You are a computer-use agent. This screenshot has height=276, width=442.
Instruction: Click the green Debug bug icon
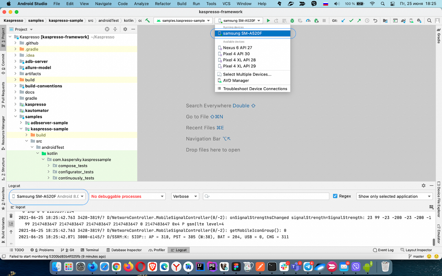coord(292,21)
